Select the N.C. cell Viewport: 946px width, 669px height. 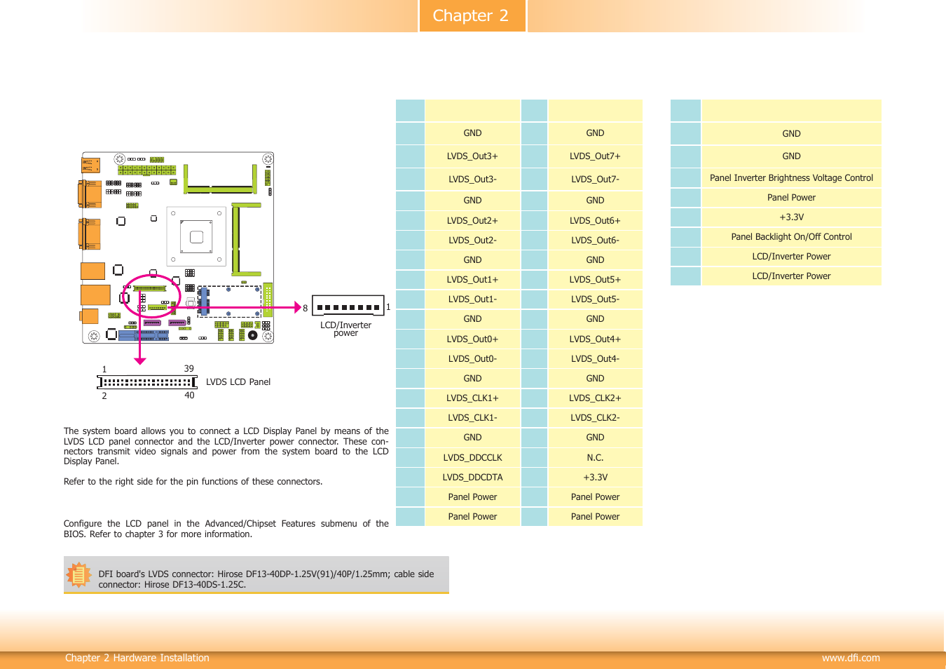(595, 458)
